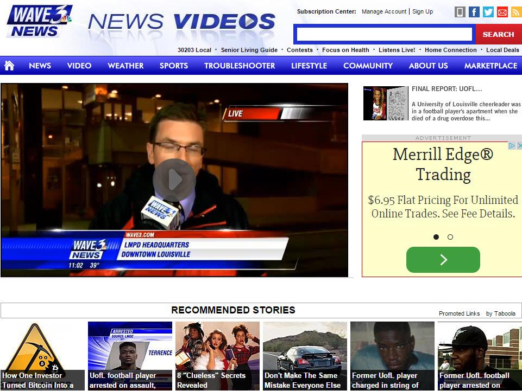The height and width of the screenshot is (391, 522).
Task: Open UofL football player arrested on assault story
Action: click(130, 356)
